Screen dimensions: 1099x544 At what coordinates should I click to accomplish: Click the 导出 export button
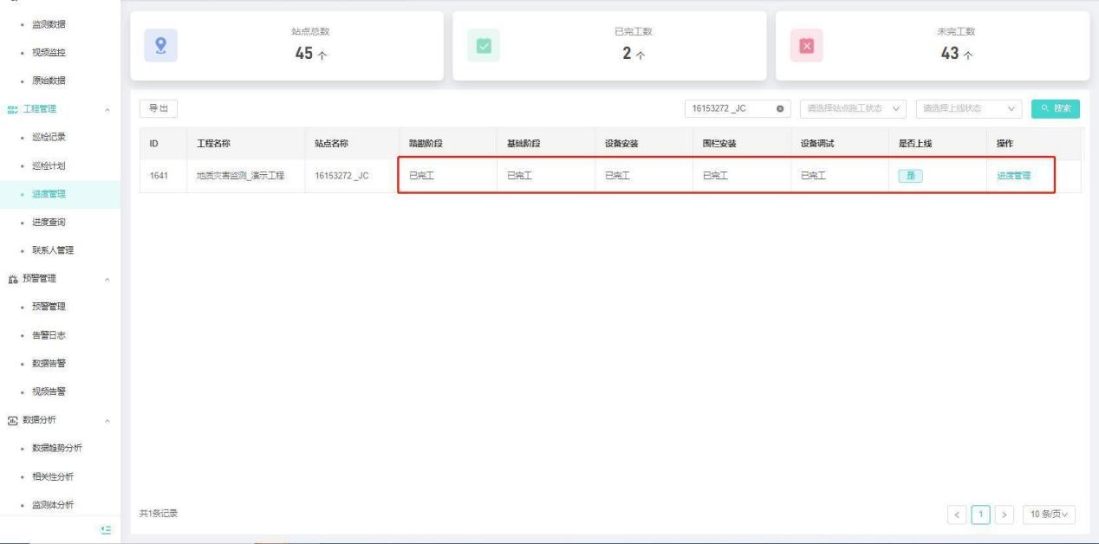158,108
